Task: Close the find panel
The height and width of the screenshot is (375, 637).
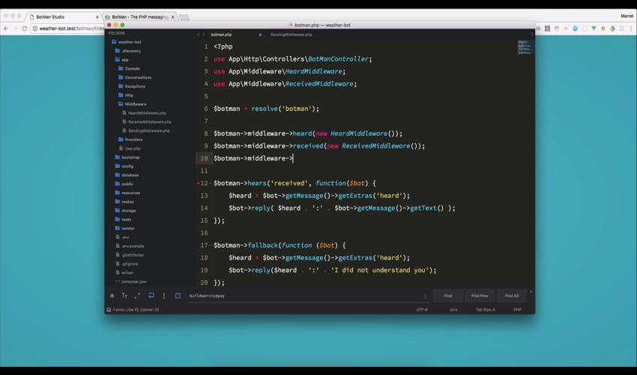Action: pyautogui.click(x=531, y=292)
